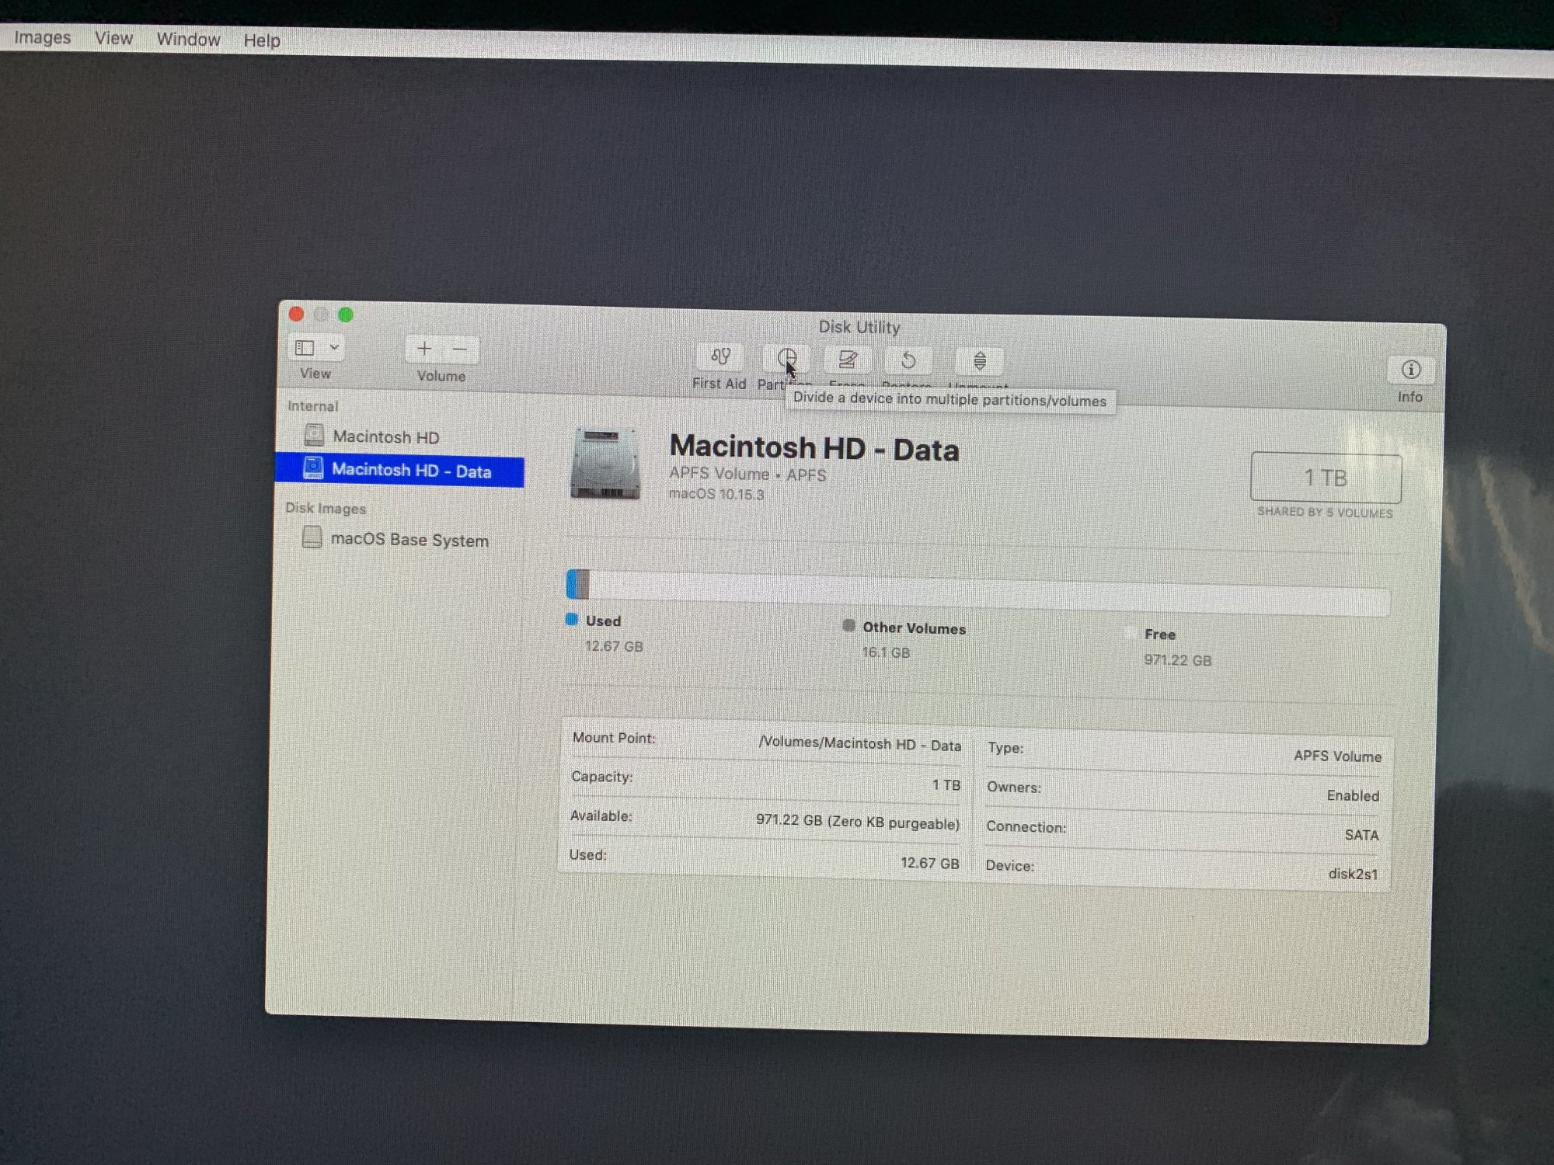Open the View menu
This screenshot has width=1554, height=1165.
tap(113, 38)
